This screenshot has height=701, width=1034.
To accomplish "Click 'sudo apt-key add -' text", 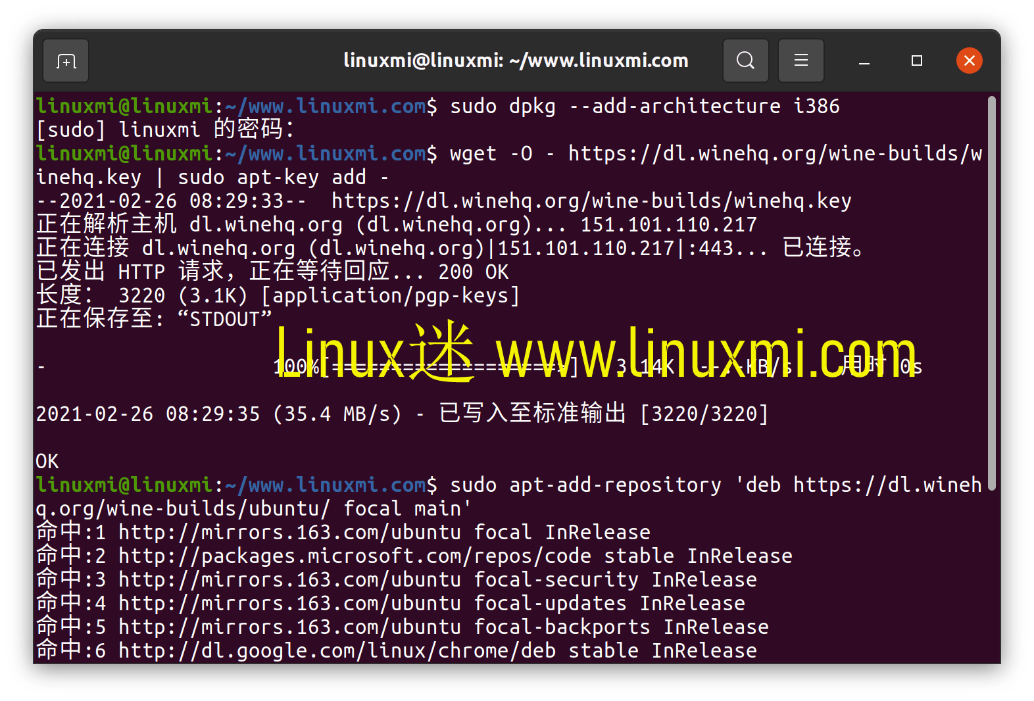I will point(283,178).
